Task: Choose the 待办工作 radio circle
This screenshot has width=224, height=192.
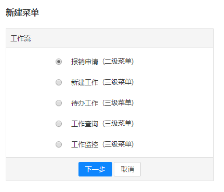Action: [x=59, y=103]
